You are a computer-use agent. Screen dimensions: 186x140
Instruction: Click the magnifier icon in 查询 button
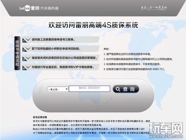point(118,89)
